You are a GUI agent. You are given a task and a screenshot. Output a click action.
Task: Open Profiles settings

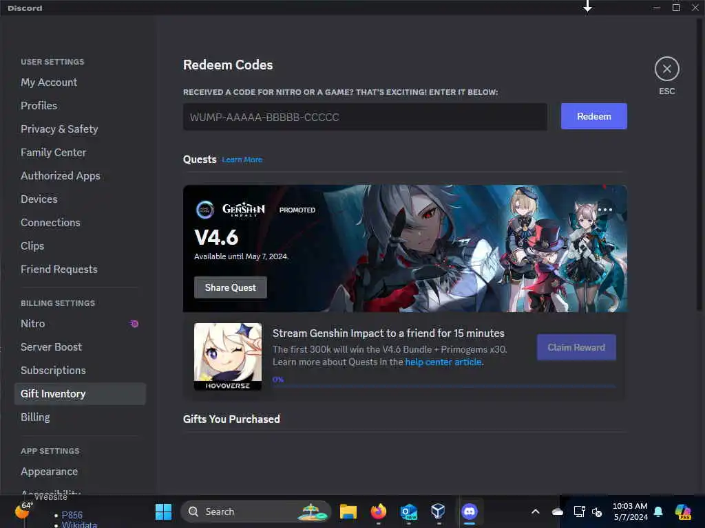39,105
